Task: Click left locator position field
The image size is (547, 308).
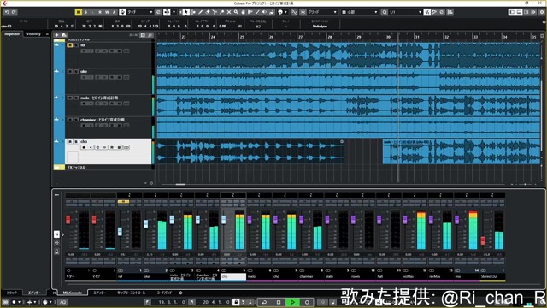Action: pyautogui.click(x=169, y=302)
